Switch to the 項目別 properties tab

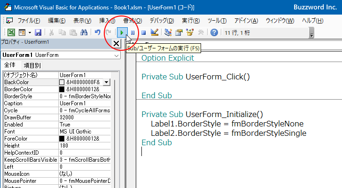pos(32,65)
